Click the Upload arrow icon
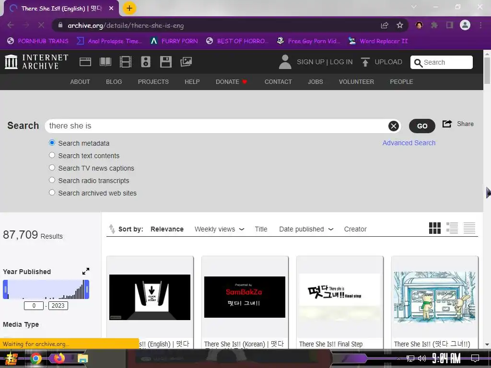Screen dimensions: 491x368 point(365,62)
